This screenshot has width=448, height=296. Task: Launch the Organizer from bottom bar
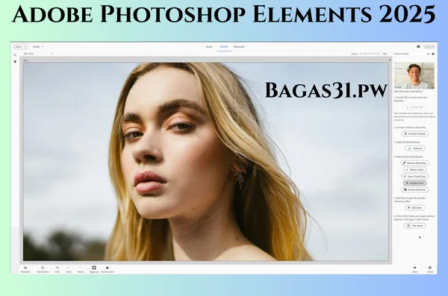click(94, 269)
